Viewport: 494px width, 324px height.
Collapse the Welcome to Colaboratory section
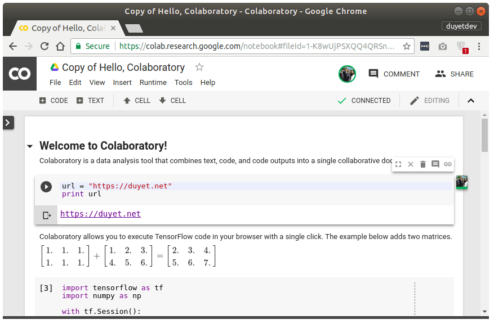point(30,146)
